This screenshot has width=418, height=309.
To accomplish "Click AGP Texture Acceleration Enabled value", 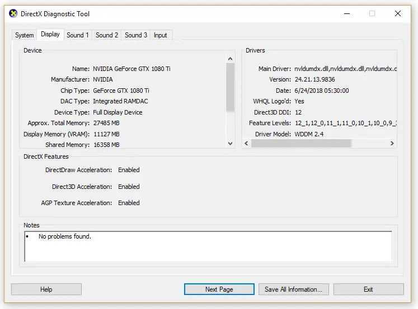I will [x=129, y=203].
